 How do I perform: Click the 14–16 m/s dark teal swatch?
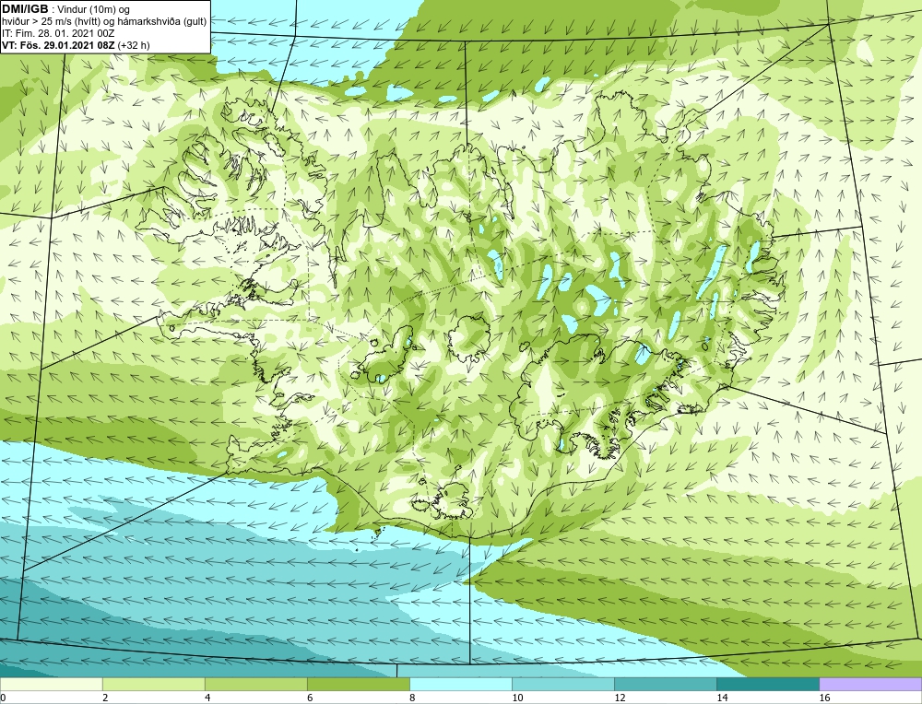pos(767,684)
